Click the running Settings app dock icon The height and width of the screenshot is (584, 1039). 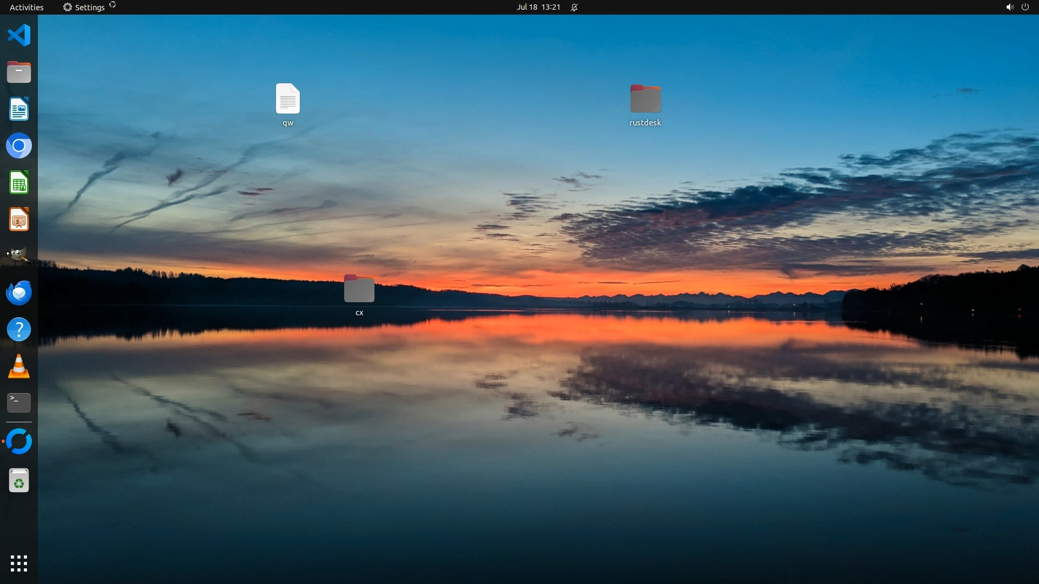19,441
